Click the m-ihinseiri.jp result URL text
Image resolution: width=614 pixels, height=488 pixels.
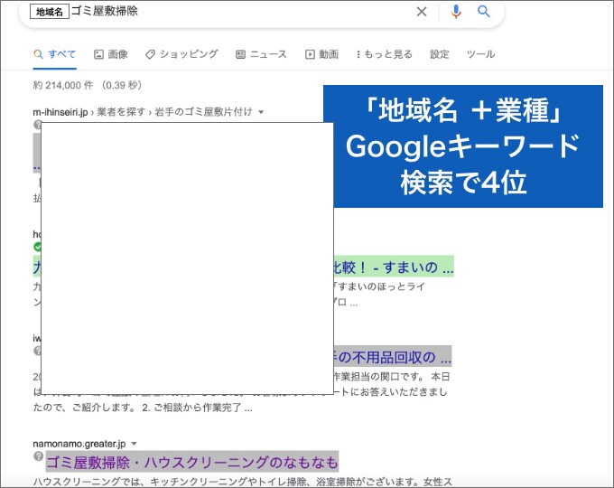(x=60, y=112)
